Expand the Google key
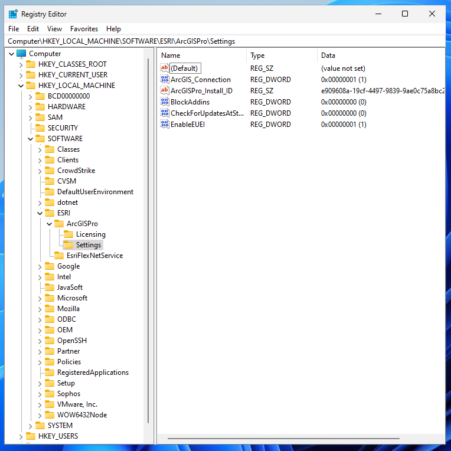 tap(40, 267)
